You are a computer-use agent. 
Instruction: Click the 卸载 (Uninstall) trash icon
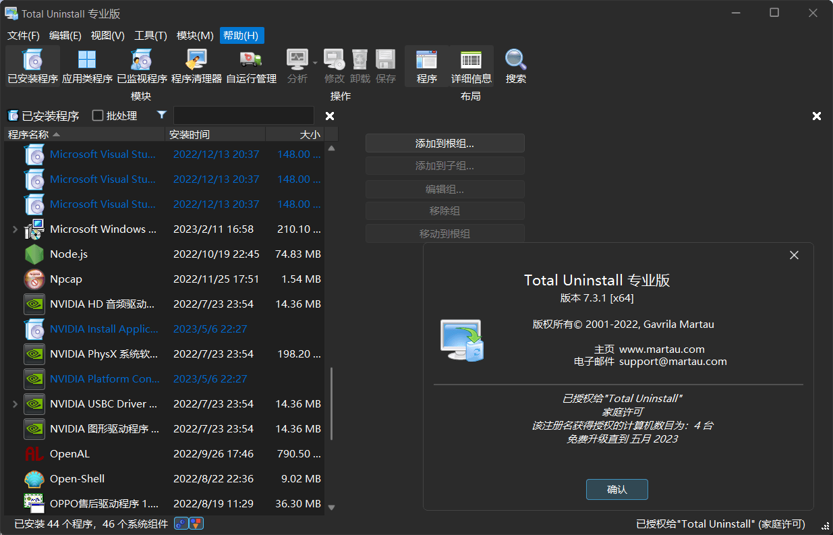coord(360,65)
